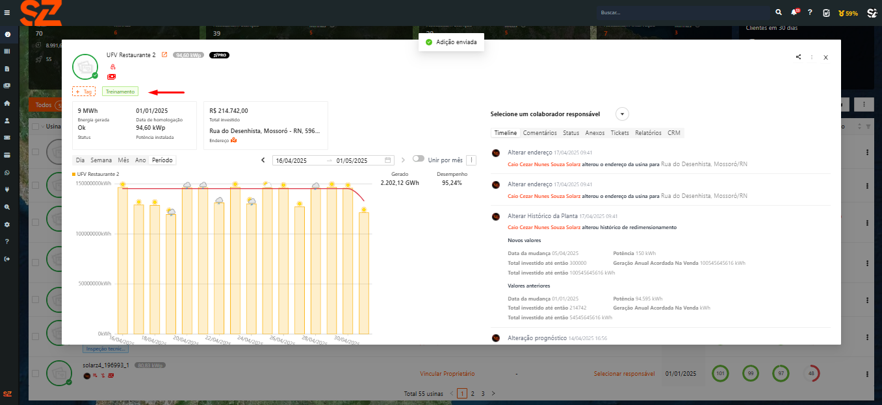Check the solarz4_196993_1 row checkbox
This screenshot has width=882, height=405.
click(36, 373)
